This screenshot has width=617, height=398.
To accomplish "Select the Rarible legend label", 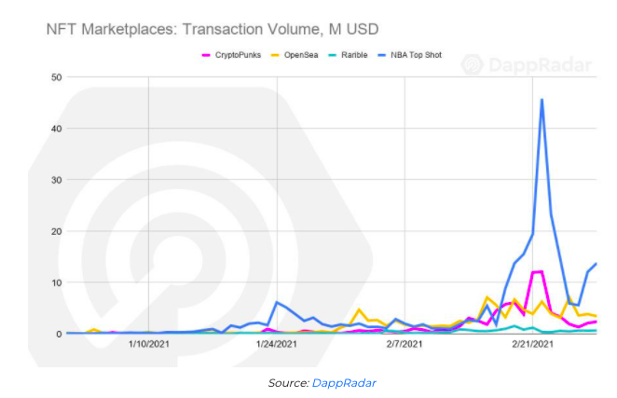I will (354, 55).
